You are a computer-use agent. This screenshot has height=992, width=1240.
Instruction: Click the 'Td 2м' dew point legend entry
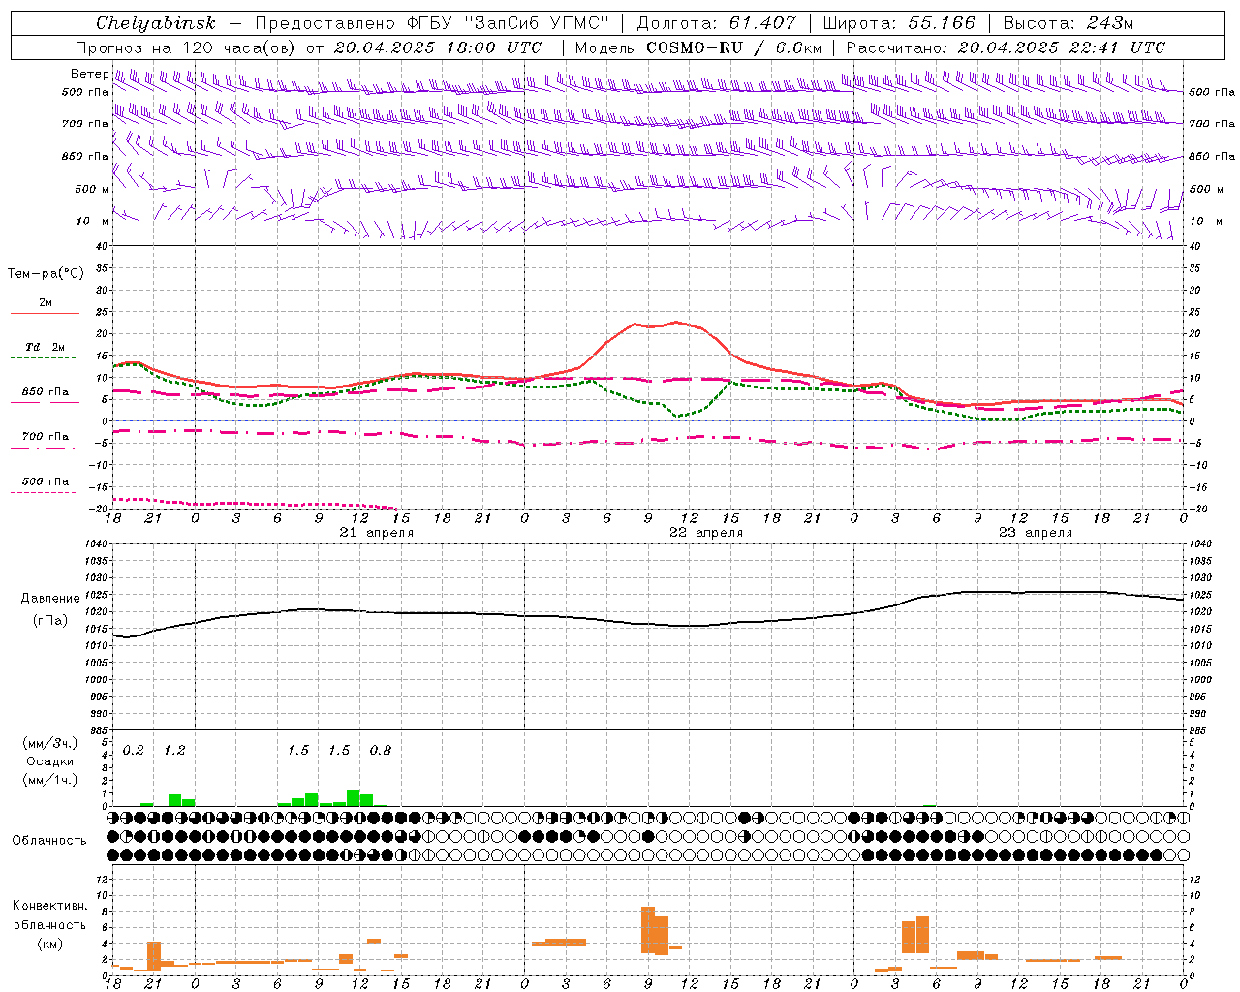(x=46, y=347)
